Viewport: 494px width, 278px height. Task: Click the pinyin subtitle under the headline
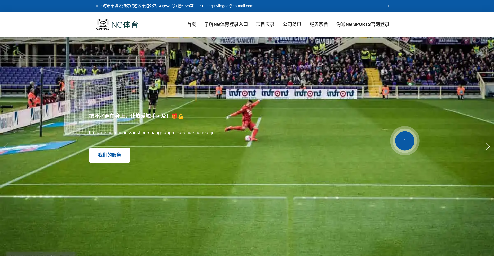tap(151, 133)
